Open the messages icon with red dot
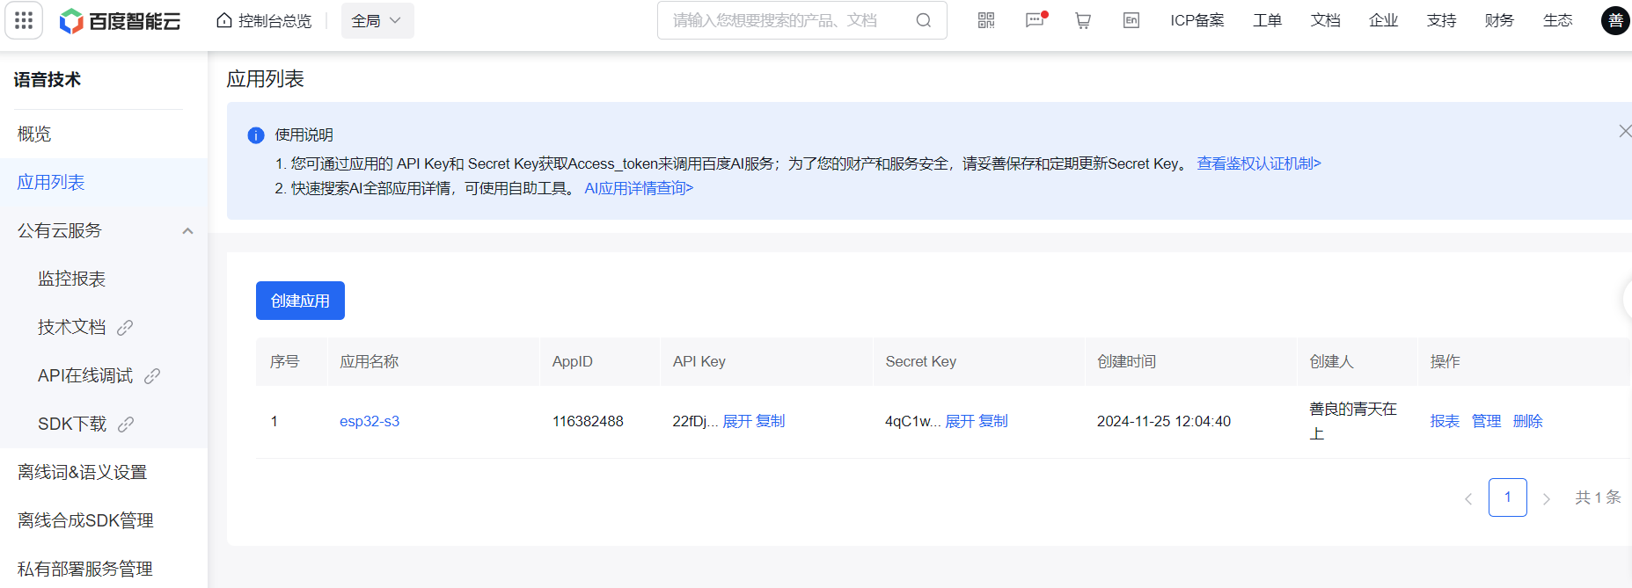This screenshot has width=1632, height=588. tap(1036, 20)
